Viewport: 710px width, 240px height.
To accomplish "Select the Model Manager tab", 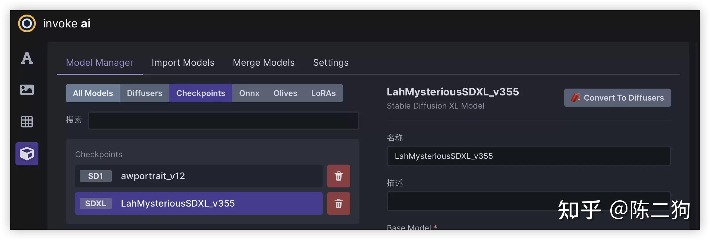I will click(x=100, y=63).
